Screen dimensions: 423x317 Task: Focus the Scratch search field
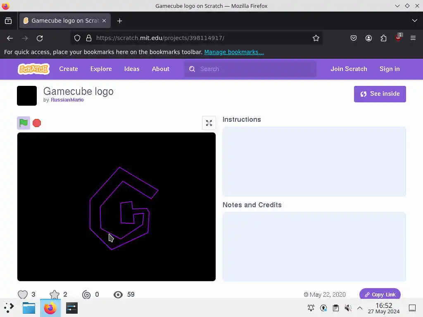[250, 69]
